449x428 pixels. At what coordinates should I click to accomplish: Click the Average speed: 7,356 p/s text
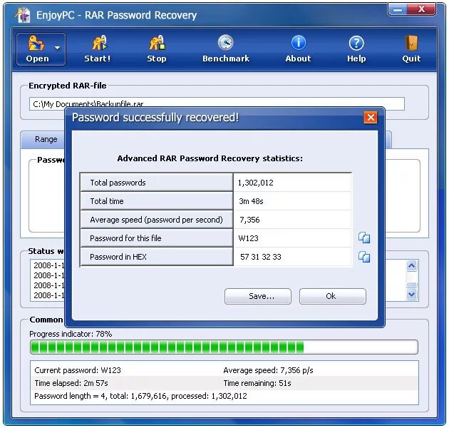pos(268,370)
